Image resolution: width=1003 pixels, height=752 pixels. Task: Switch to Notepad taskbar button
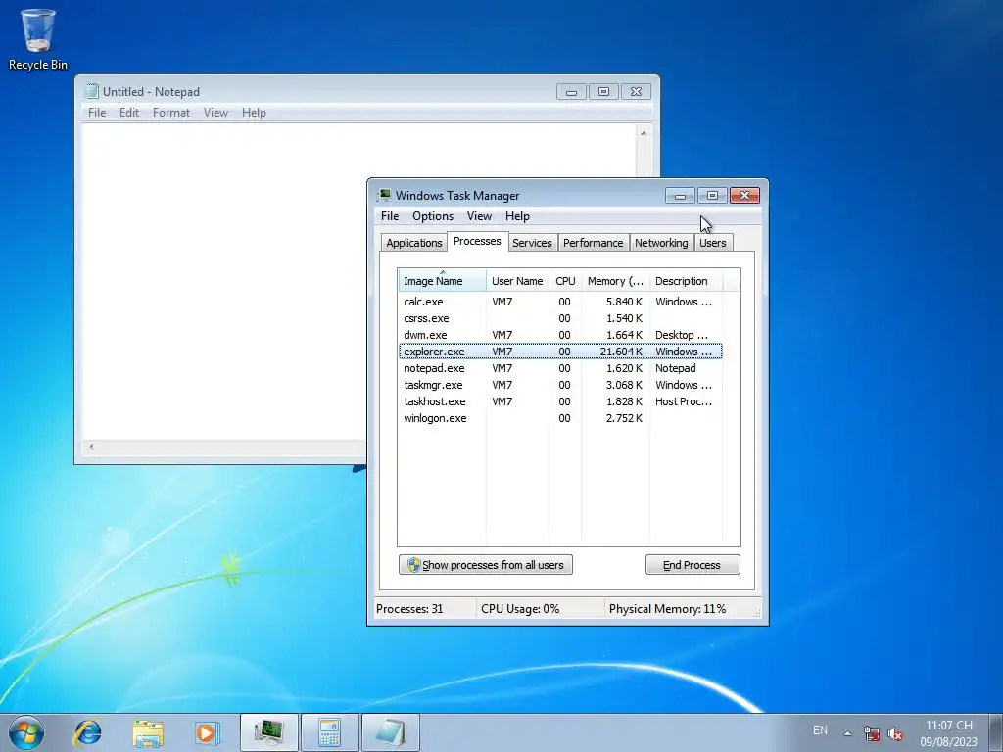point(390,732)
